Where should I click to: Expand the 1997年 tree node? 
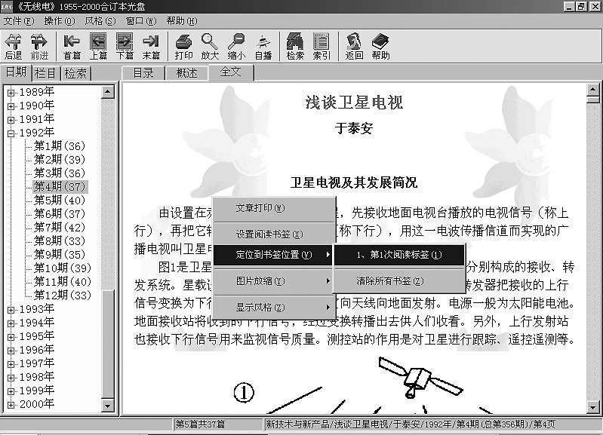click(x=11, y=364)
